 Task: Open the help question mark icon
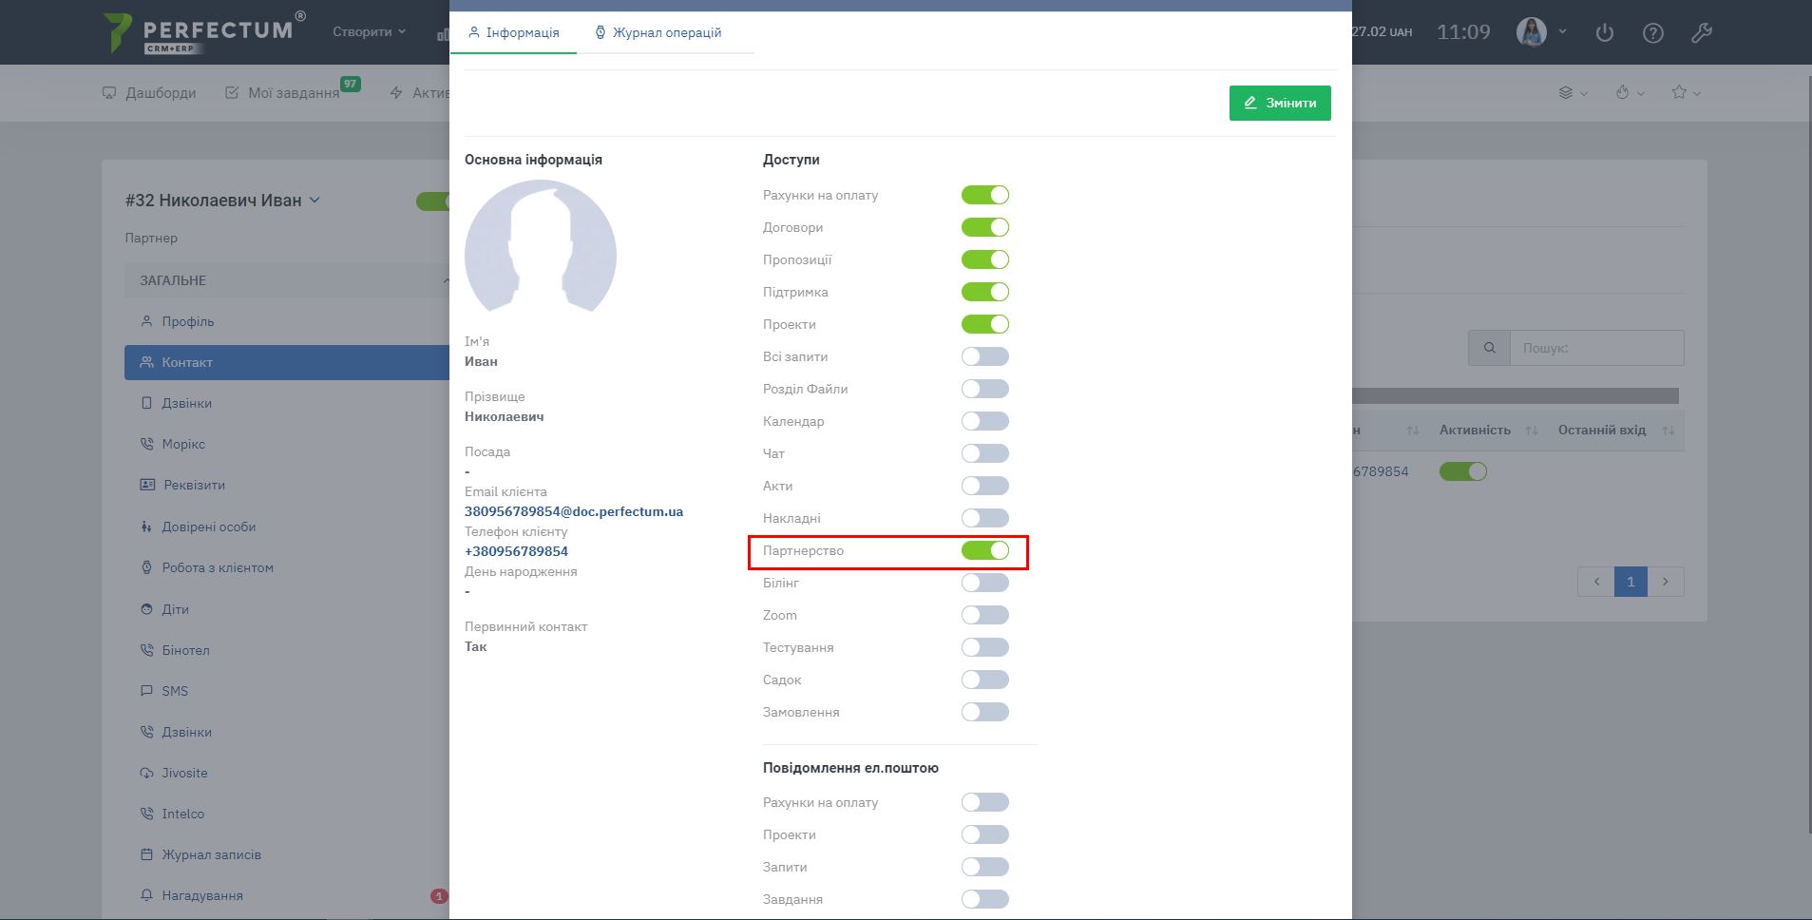point(1653,33)
